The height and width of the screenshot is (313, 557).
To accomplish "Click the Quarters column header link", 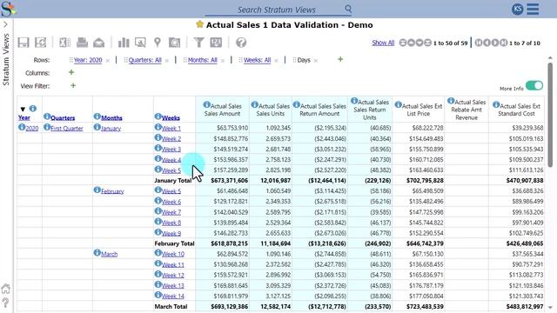I will pos(63,118).
